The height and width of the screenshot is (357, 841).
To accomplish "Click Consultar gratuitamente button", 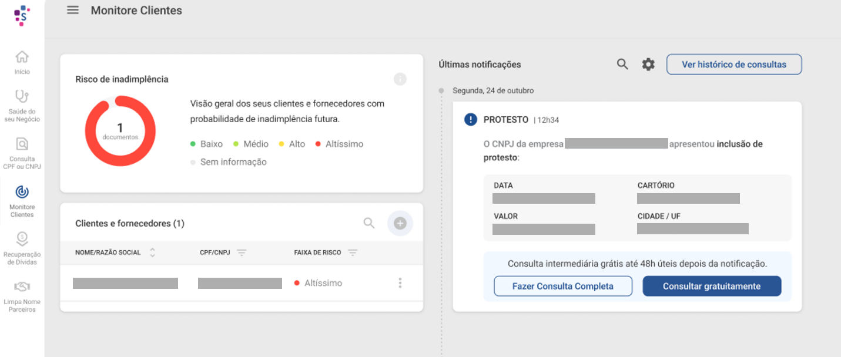I will click(712, 287).
